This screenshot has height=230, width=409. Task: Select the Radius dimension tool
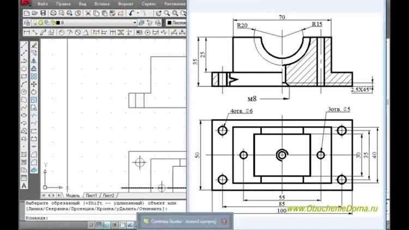coord(61,33)
